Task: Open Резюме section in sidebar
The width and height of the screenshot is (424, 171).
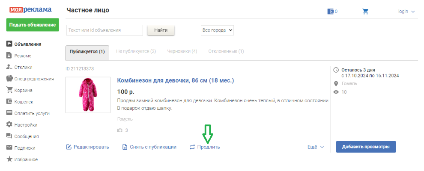Action: point(22,56)
